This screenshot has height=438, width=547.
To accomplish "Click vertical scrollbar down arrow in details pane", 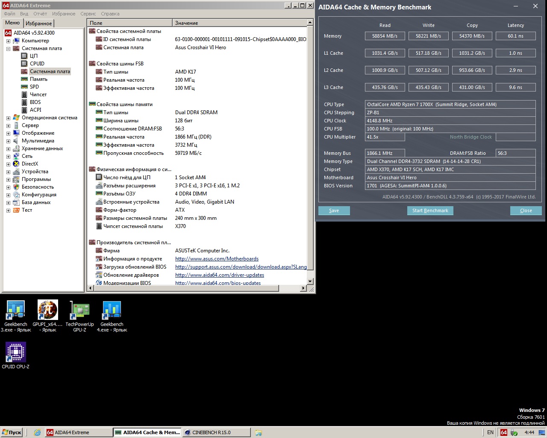I will pos(310,281).
